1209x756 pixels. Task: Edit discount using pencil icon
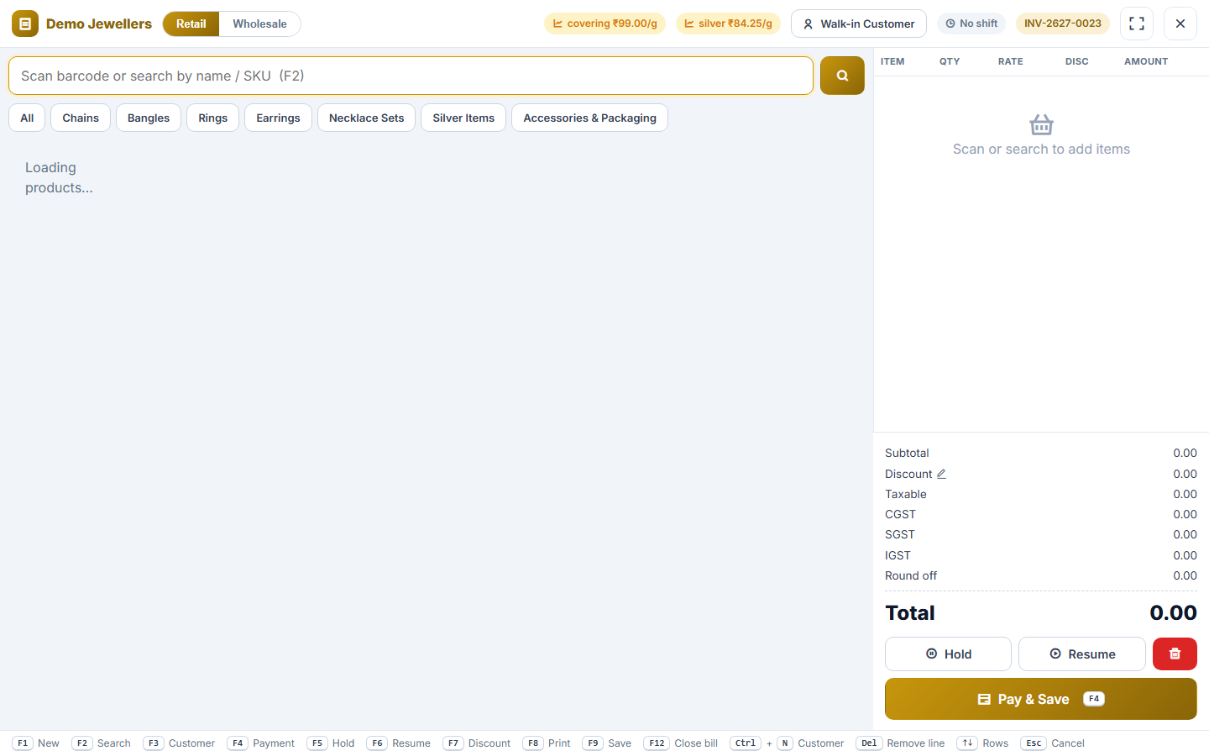941,474
